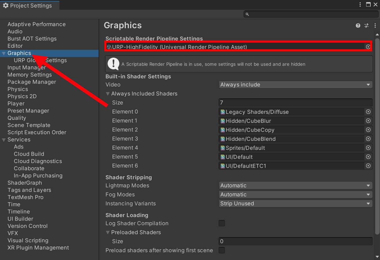The height and width of the screenshot is (260, 380).
Task: Click the Graphics panel vertical scrollbar
Action: [378, 136]
